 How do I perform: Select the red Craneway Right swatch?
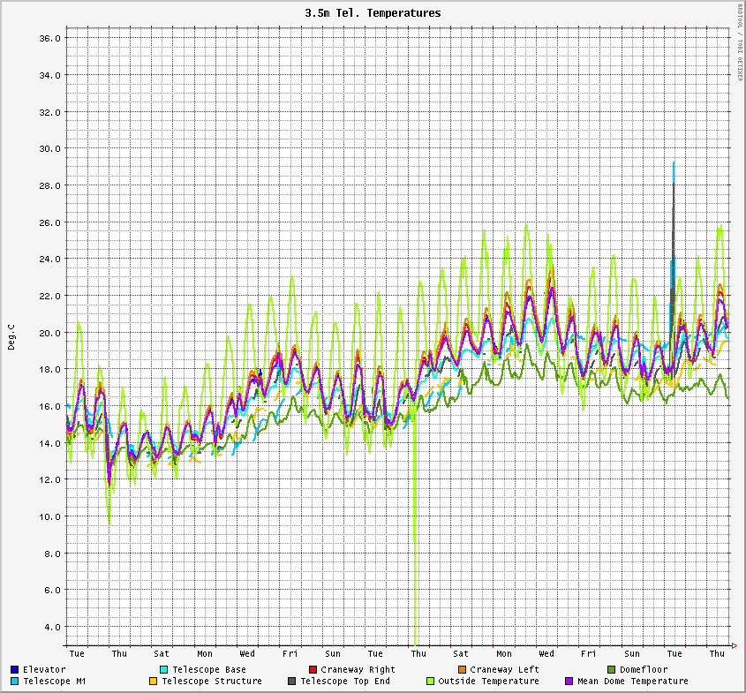click(x=313, y=670)
